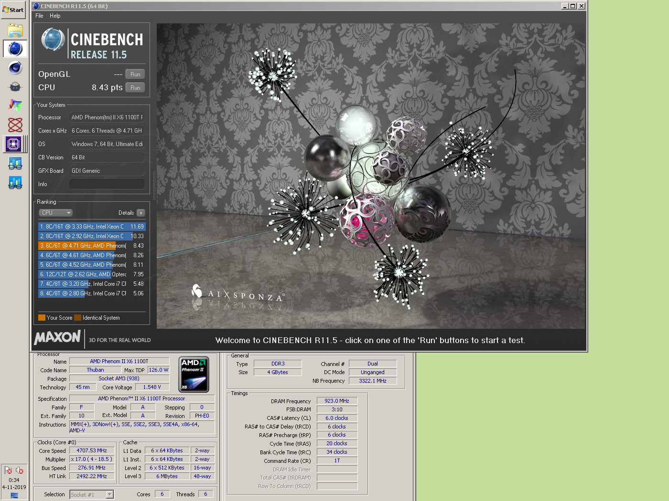Screen dimensions: 669x501
Task: Click the Max TDP value 126.0 W
Action: click(159, 370)
